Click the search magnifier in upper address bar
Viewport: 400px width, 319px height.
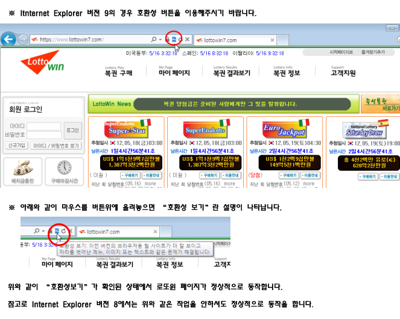click(154, 39)
